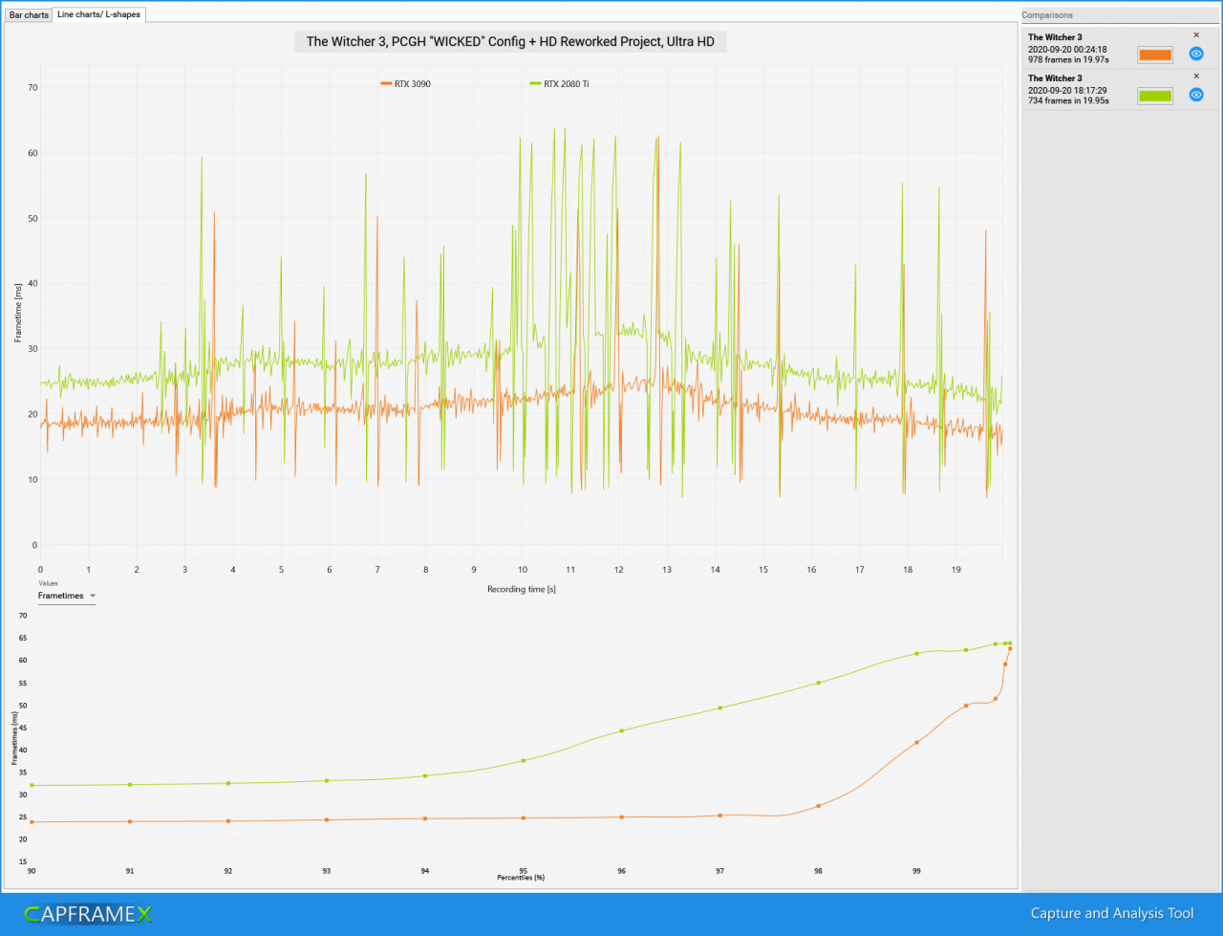Viewport: 1223px width, 936px height.
Task: Remove the second Witcher 3 comparison with X
Action: [x=1196, y=76]
